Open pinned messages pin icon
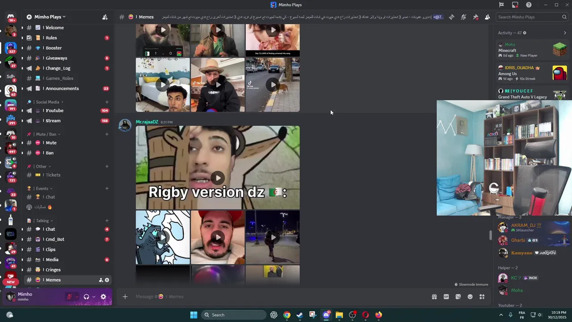This screenshot has width=572, height=322. [x=475, y=17]
